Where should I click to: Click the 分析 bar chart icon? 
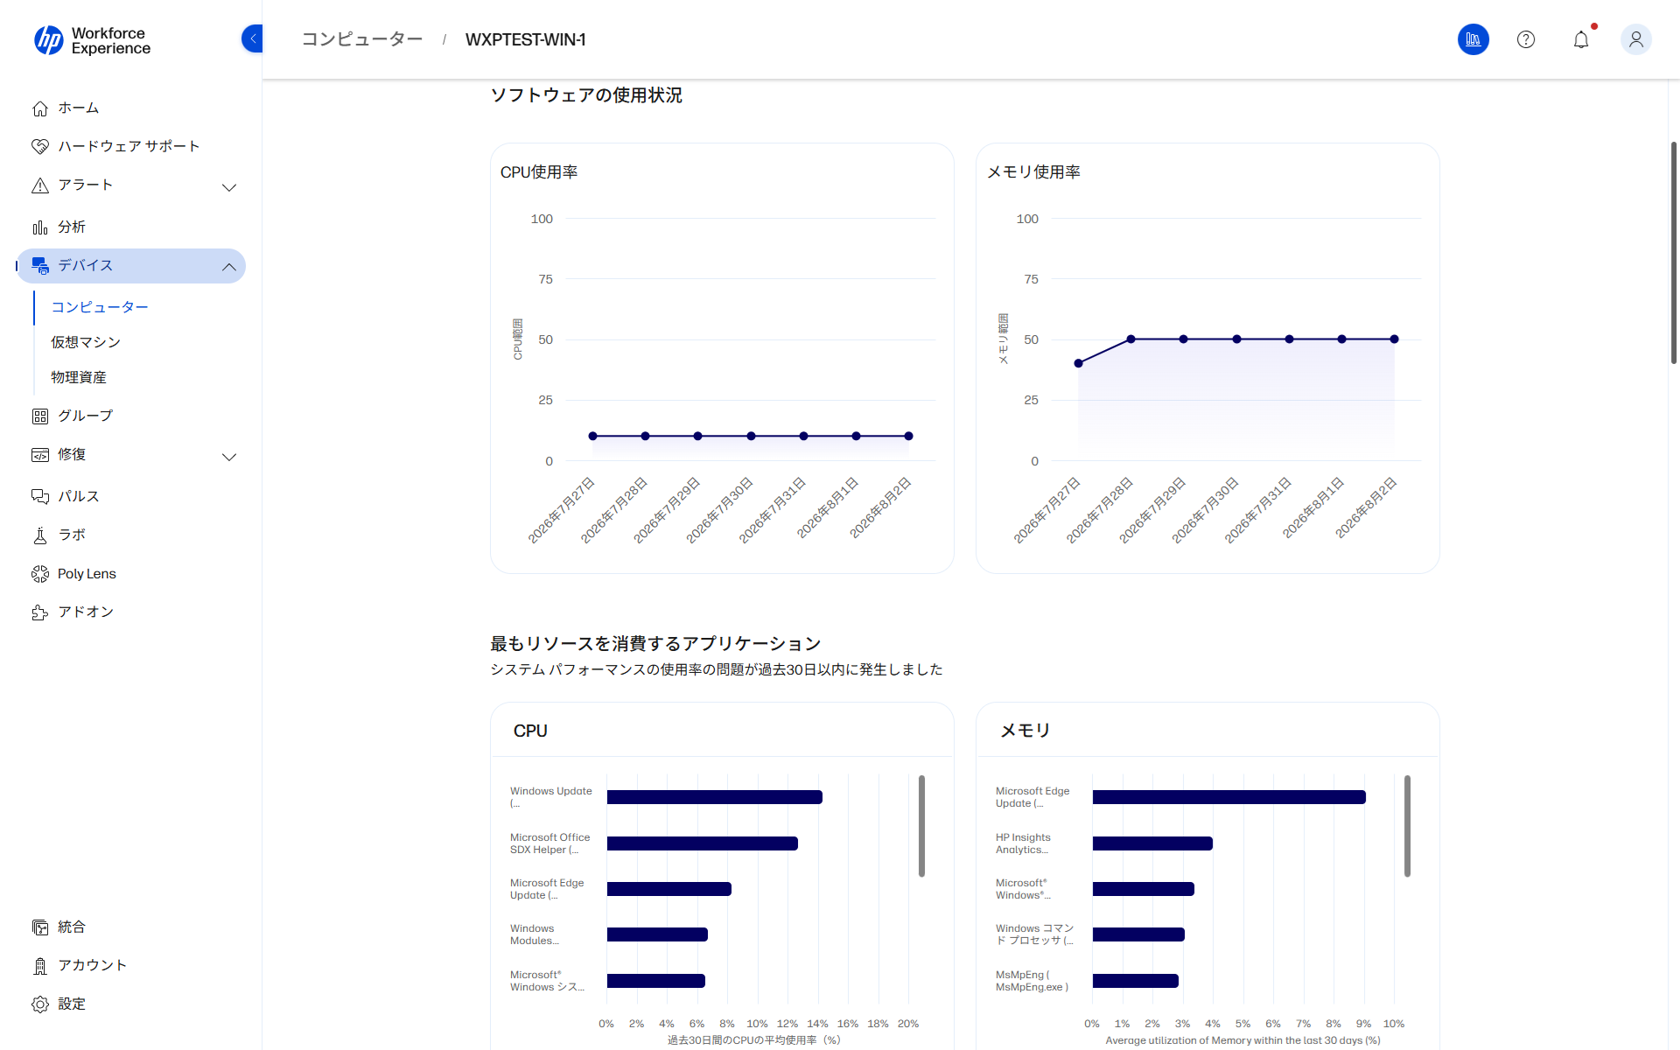[40, 227]
